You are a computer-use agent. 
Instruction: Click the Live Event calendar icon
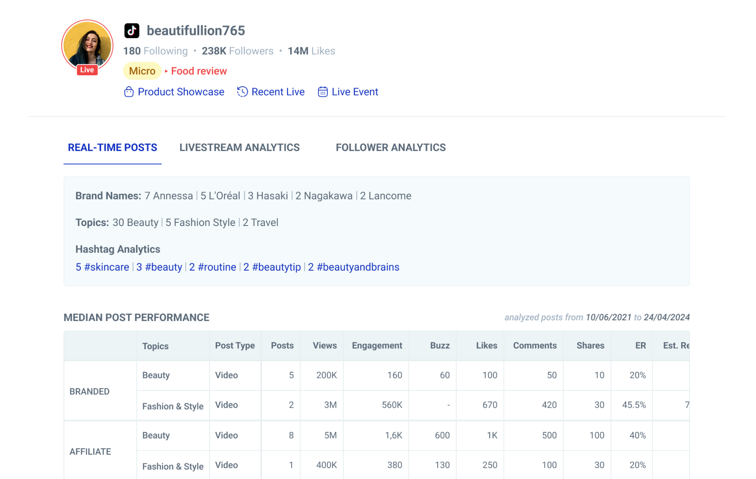[x=323, y=92]
